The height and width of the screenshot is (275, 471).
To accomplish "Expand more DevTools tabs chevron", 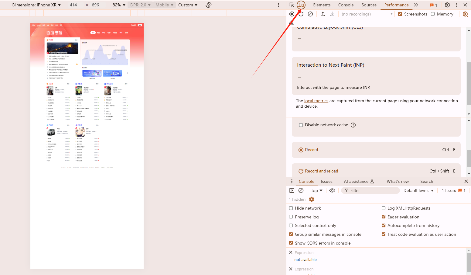I will coord(416,5).
